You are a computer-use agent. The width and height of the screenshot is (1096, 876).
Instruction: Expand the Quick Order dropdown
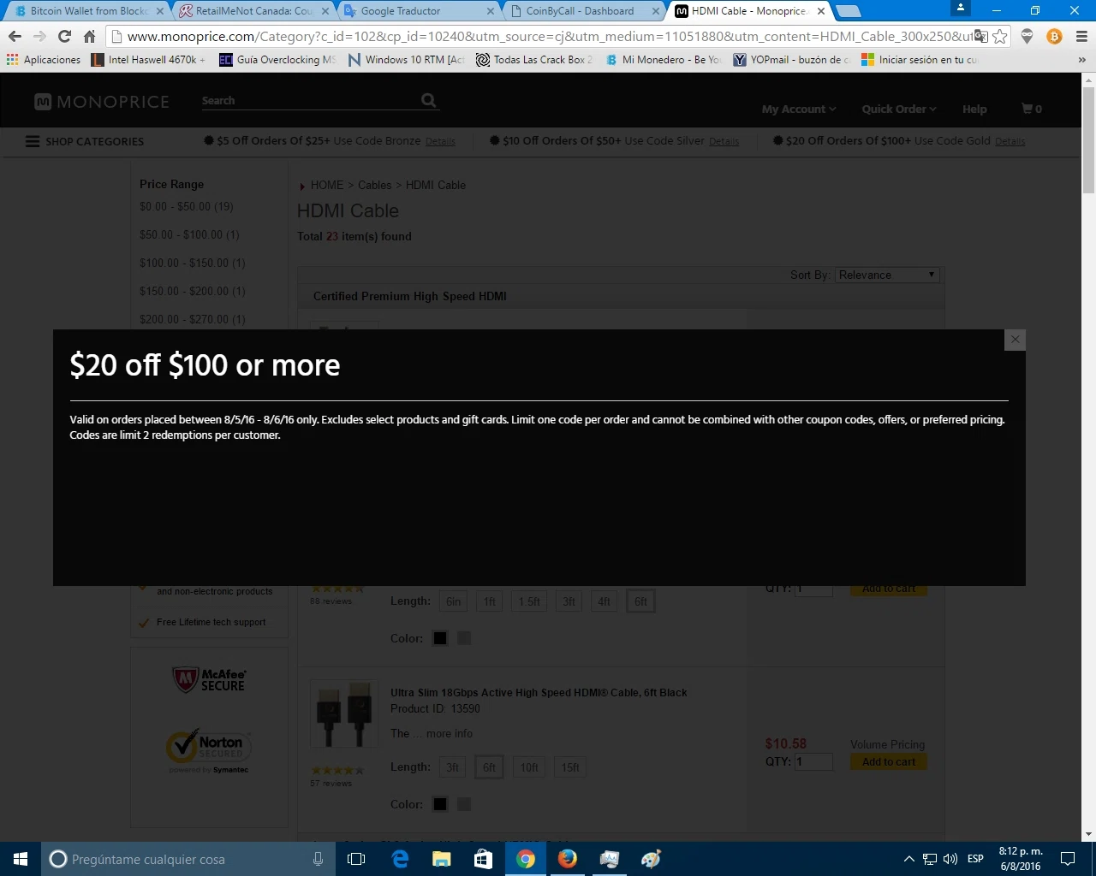pos(899,109)
